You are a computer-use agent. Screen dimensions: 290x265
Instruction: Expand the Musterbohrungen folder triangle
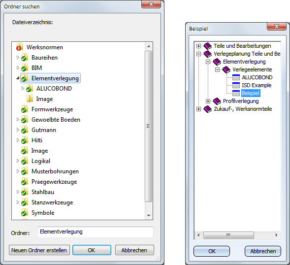pos(18,171)
